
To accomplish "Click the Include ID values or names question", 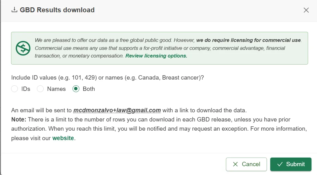I will tap(108, 77).
